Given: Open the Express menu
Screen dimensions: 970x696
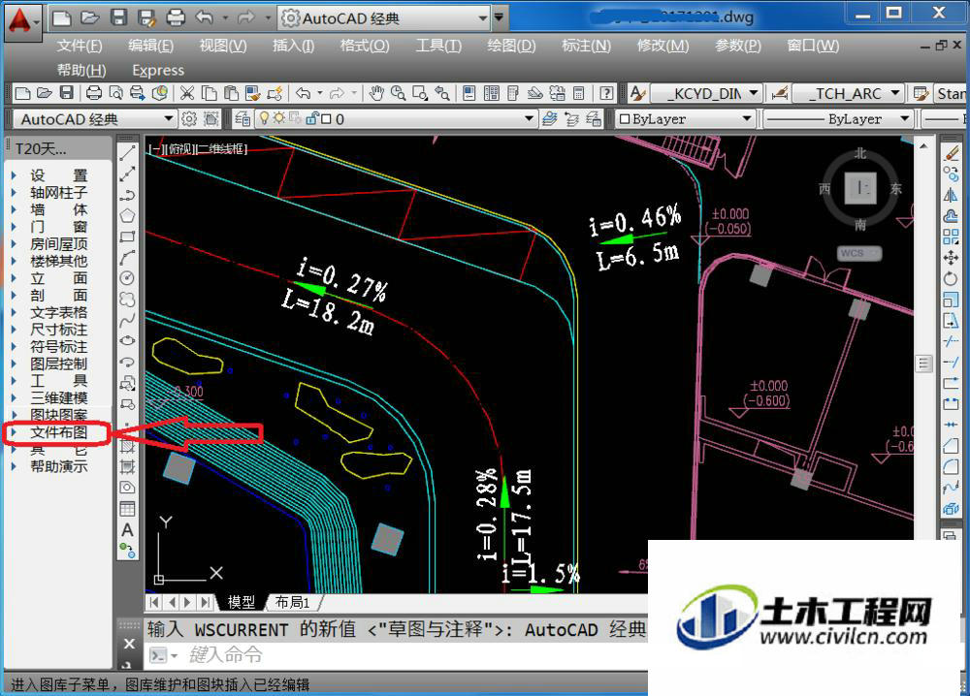Looking at the screenshot, I should 158,70.
